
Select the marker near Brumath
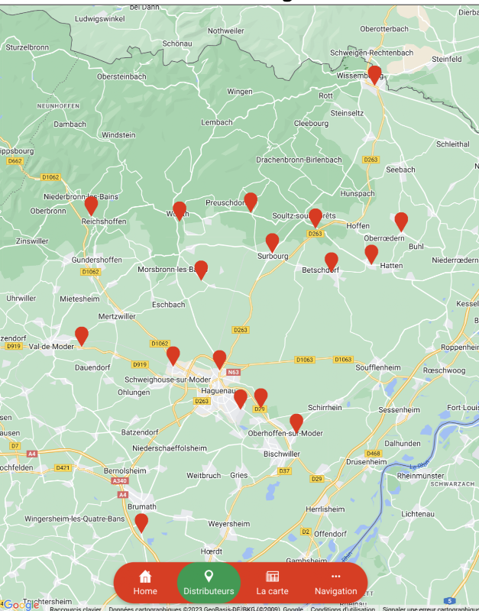(x=141, y=523)
